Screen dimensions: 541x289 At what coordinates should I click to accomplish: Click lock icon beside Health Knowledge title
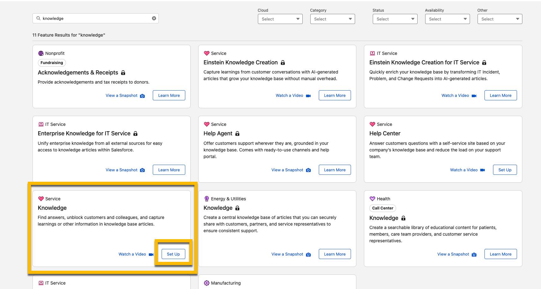point(403,218)
